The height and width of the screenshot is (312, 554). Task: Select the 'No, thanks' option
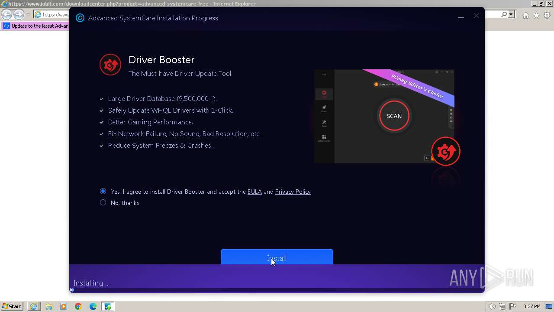click(103, 202)
